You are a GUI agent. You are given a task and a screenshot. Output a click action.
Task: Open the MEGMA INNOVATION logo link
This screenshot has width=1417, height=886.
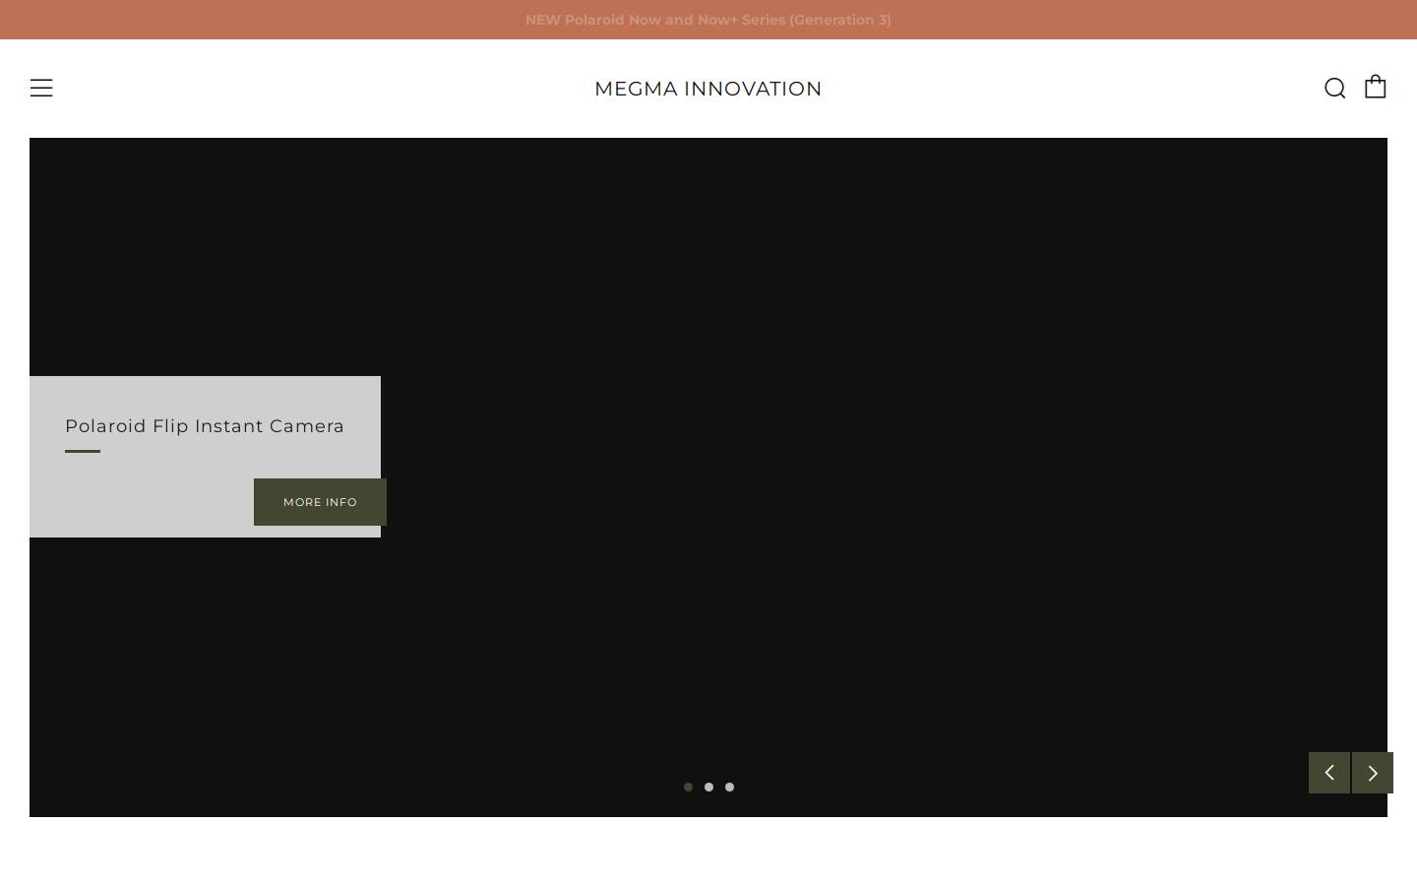click(708, 89)
